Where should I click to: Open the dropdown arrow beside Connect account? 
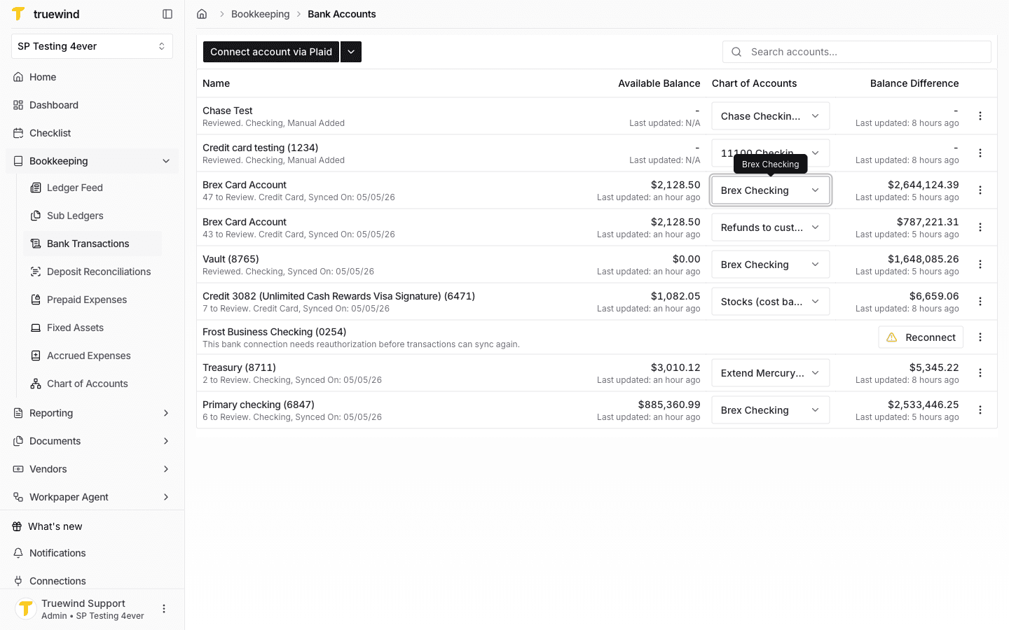pos(351,52)
